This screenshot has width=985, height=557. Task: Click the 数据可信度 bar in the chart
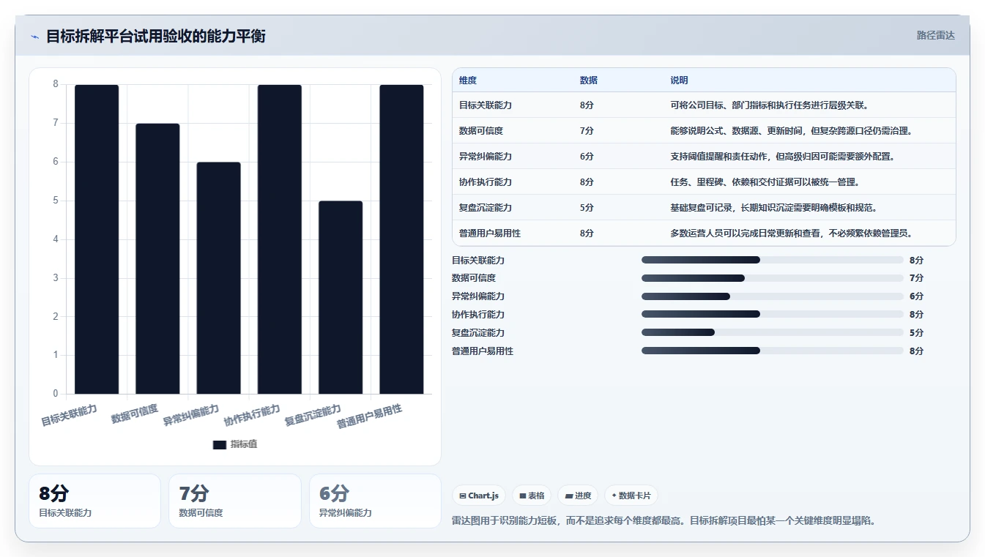(x=157, y=258)
